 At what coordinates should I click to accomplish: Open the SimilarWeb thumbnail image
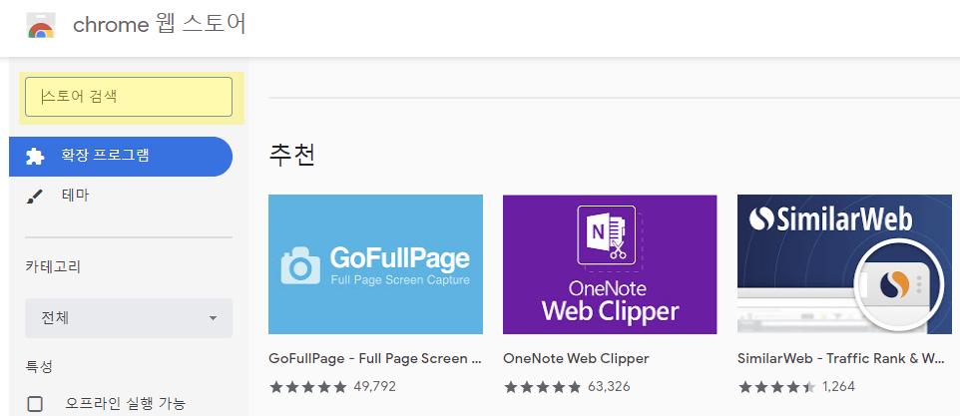[844, 264]
